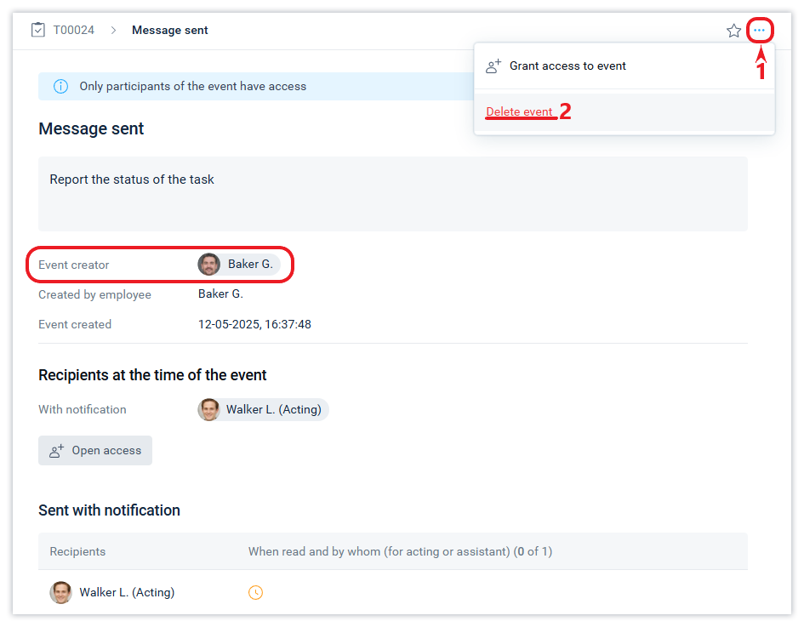Go to task T00024 in breadcrumb
804x627 pixels.
(74, 30)
